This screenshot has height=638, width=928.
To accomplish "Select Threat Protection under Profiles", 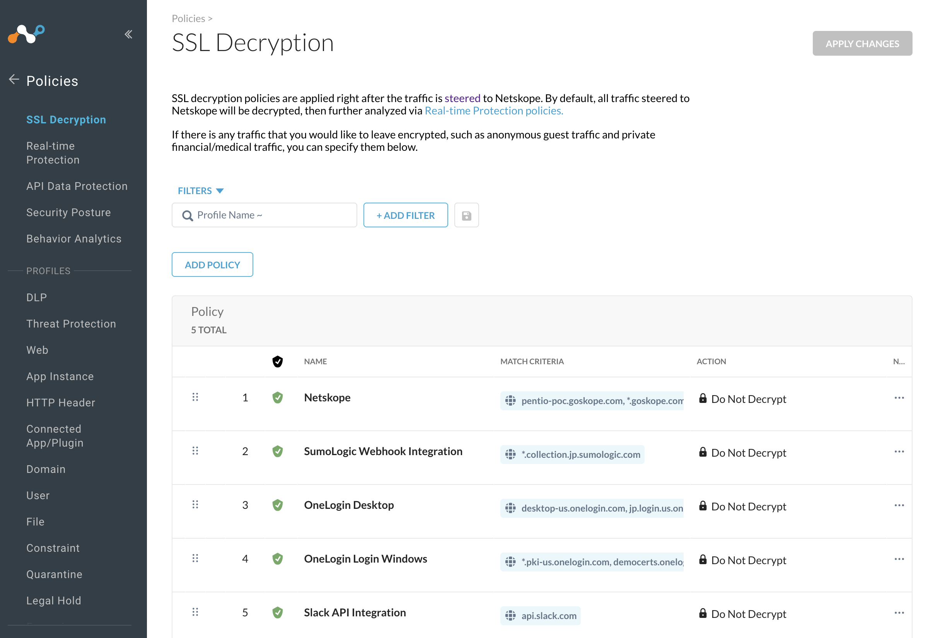I will (x=71, y=324).
